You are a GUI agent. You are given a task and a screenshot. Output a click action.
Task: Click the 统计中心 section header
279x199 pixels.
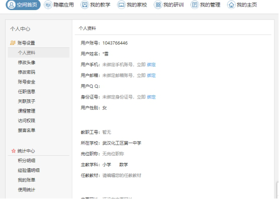26,151
